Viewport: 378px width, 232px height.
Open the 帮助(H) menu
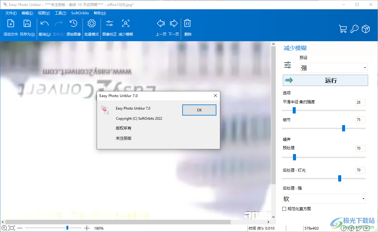100,13
